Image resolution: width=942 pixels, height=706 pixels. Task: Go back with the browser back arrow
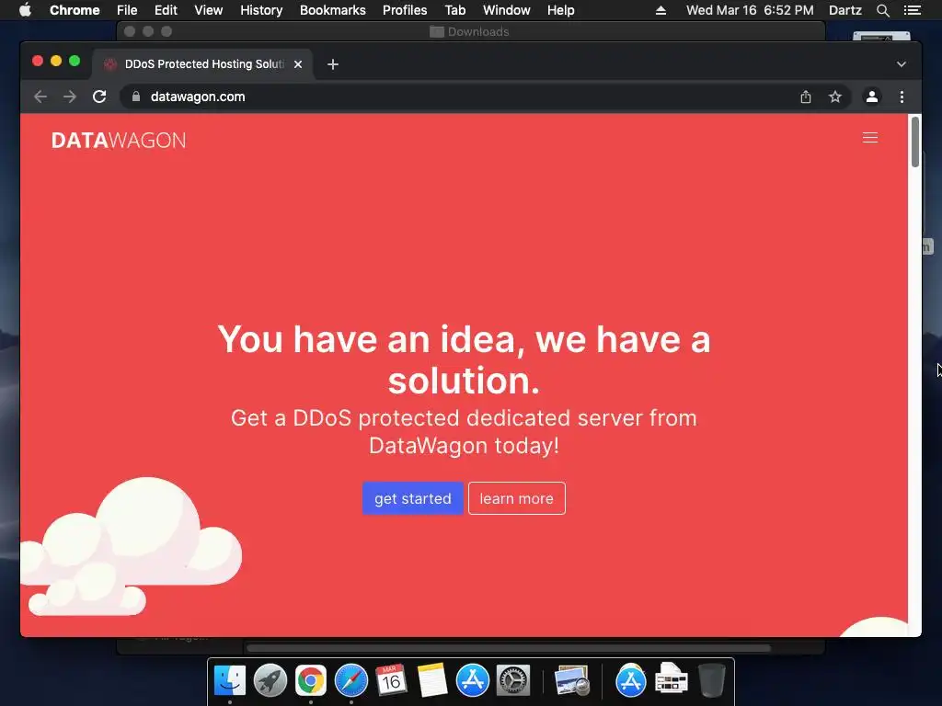(40, 97)
